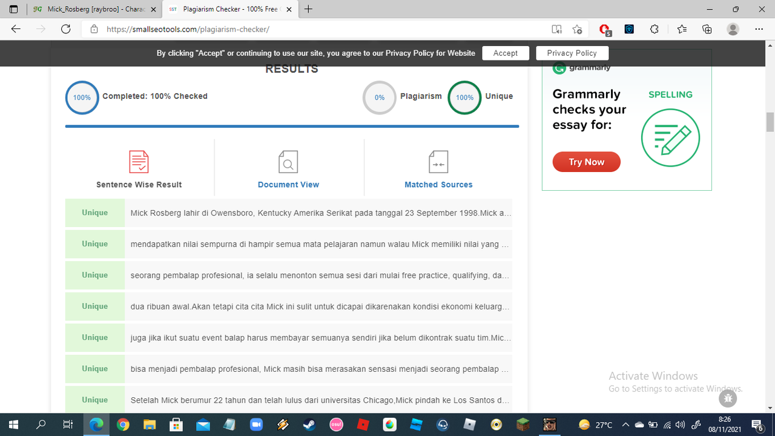Open the notification center
The height and width of the screenshot is (436, 775).
tap(757, 424)
